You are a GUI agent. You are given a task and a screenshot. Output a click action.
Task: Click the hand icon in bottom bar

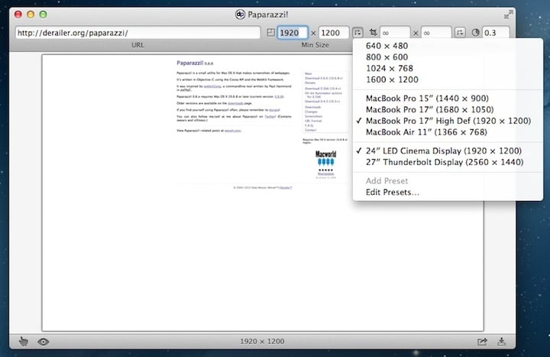(24, 341)
